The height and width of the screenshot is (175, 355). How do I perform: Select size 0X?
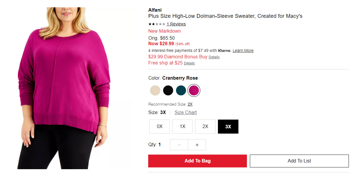pos(160,127)
